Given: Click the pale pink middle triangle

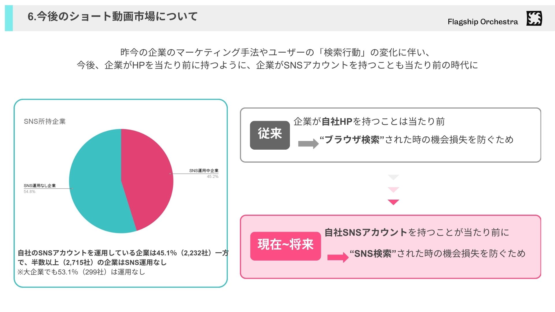Looking at the screenshot, I should click(393, 190).
